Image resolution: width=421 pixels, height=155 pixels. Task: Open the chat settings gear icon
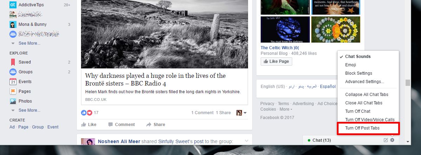pyautogui.click(x=392, y=140)
